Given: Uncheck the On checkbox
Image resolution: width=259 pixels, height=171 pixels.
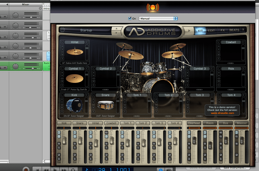Looking at the screenshot, I should click(130, 19).
